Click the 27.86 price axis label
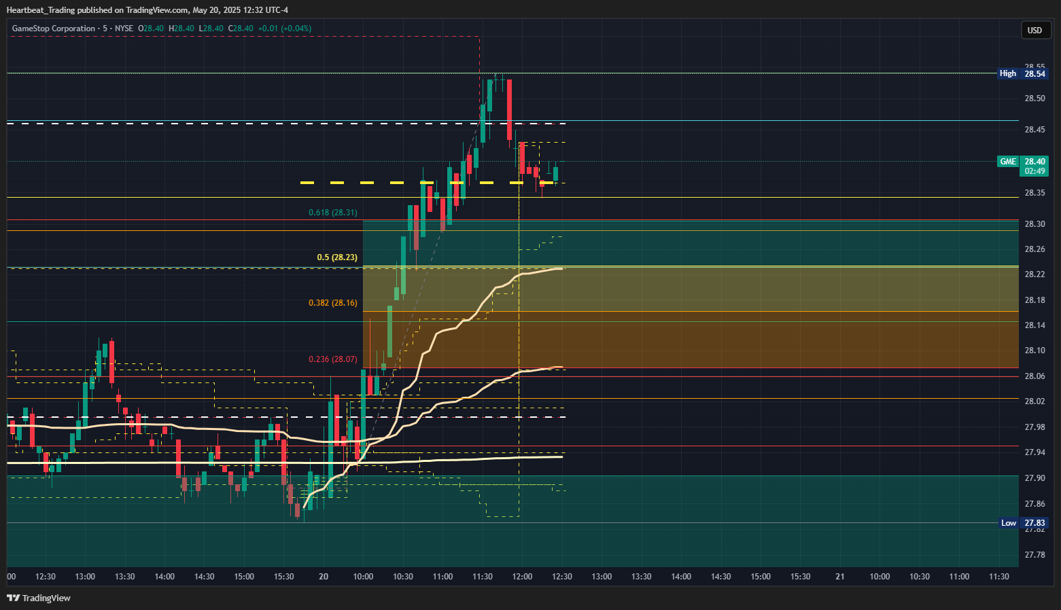The height and width of the screenshot is (610, 1061). click(1034, 504)
